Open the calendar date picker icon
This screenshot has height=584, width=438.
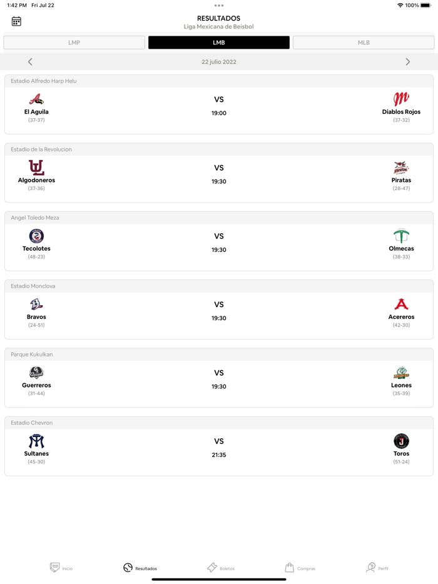pyautogui.click(x=16, y=21)
